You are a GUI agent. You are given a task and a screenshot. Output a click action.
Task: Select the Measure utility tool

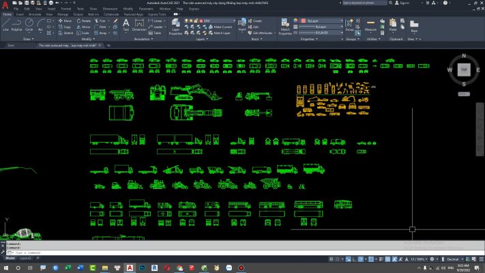(370, 25)
